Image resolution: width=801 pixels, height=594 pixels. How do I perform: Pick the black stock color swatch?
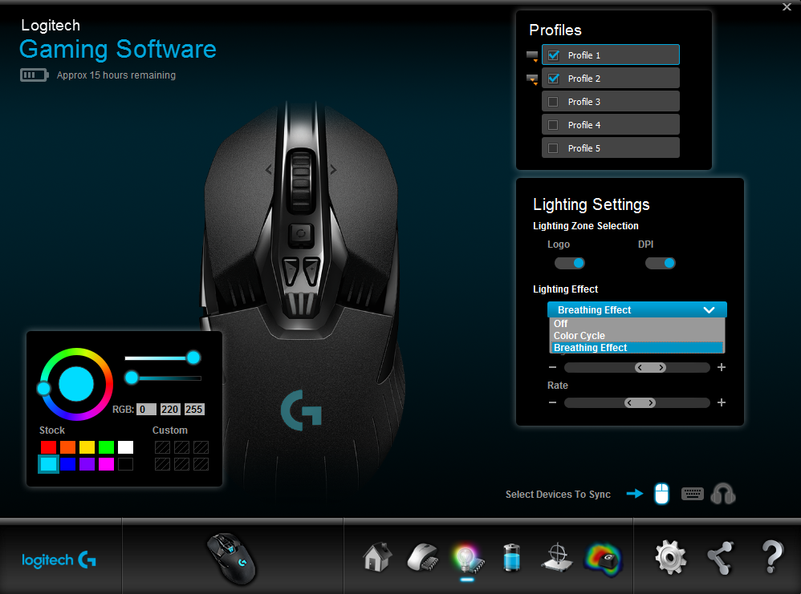[126, 464]
